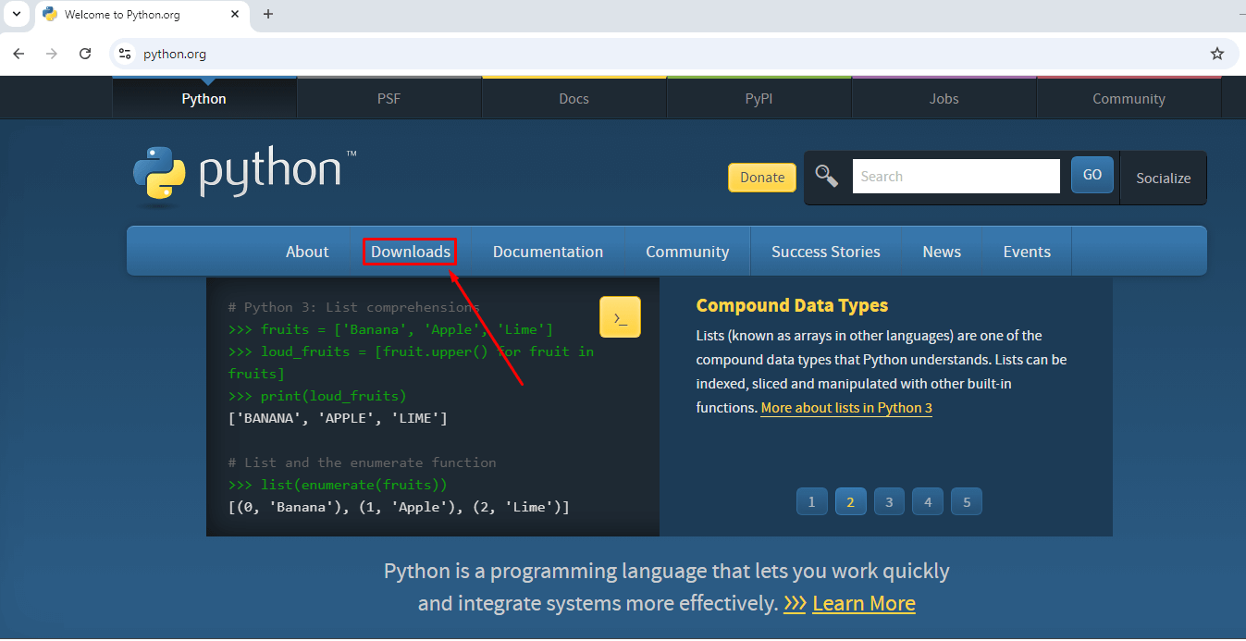Open the About menu
Viewport: 1246px width, 641px height.
tap(307, 252)
